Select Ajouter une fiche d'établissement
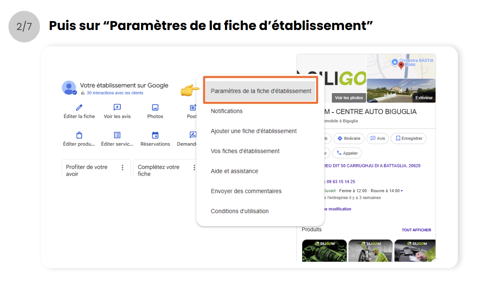The width and height of the screenshot is (500, 281). point(254,131)
